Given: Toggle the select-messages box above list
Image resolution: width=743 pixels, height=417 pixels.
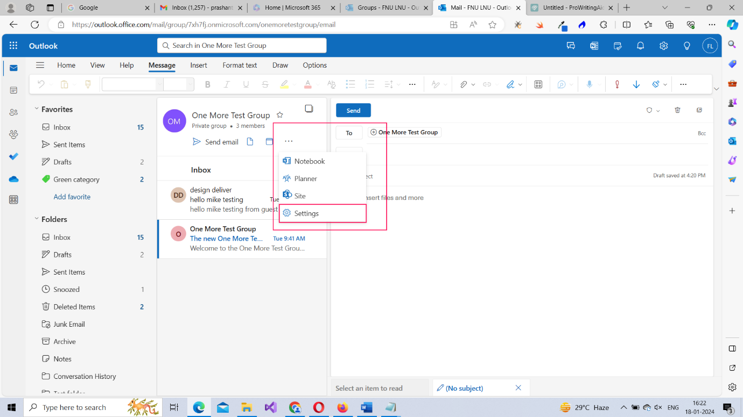Looking at the screenshot, I should 309,109.
